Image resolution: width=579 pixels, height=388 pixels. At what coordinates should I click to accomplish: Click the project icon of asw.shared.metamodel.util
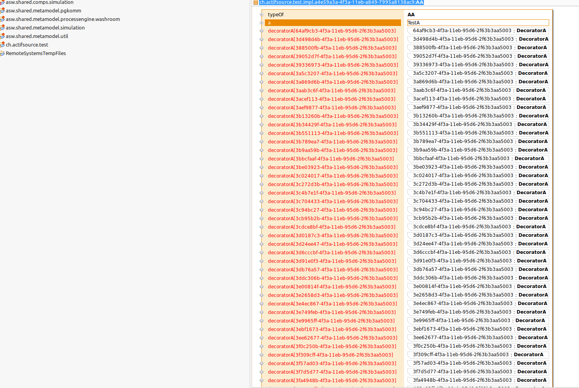pos(3,36)
